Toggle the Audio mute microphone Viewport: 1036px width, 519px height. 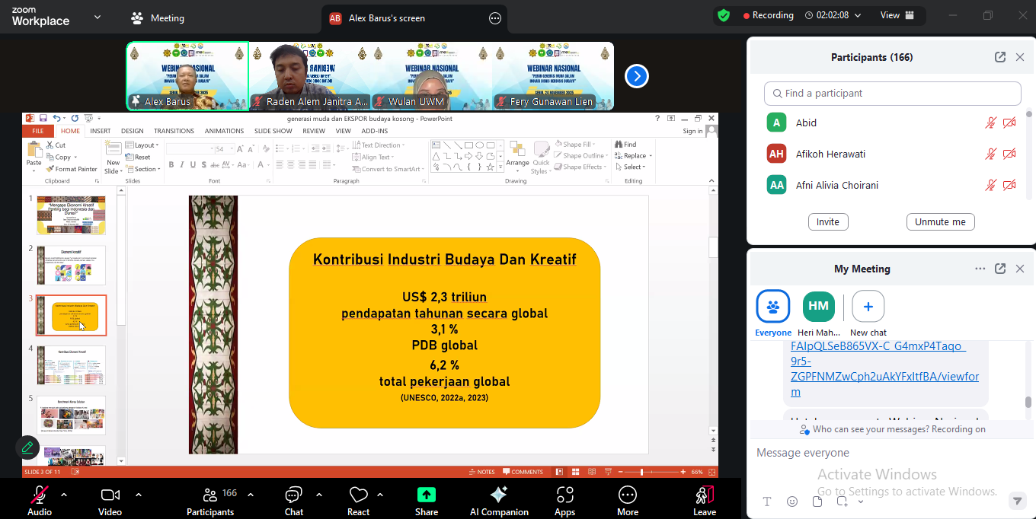40,501
